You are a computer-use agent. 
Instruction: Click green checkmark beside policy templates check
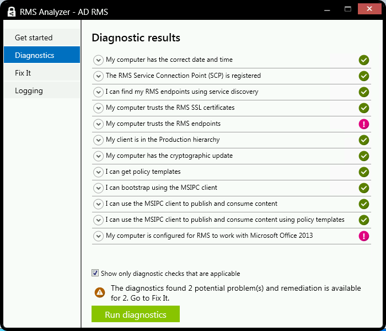pos(364,172)
